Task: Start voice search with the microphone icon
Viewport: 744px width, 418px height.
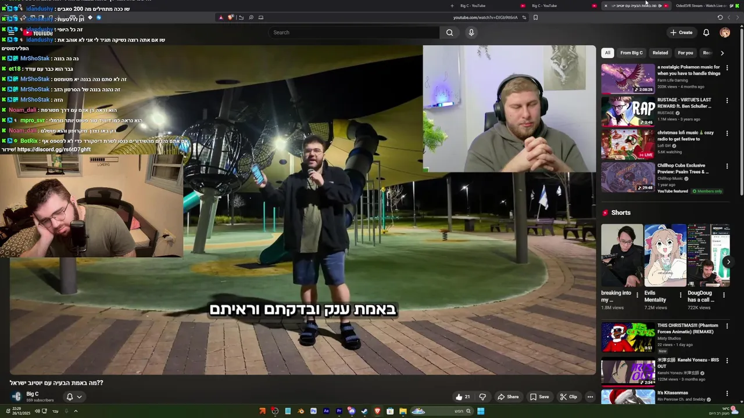Action: pos(471,33)
